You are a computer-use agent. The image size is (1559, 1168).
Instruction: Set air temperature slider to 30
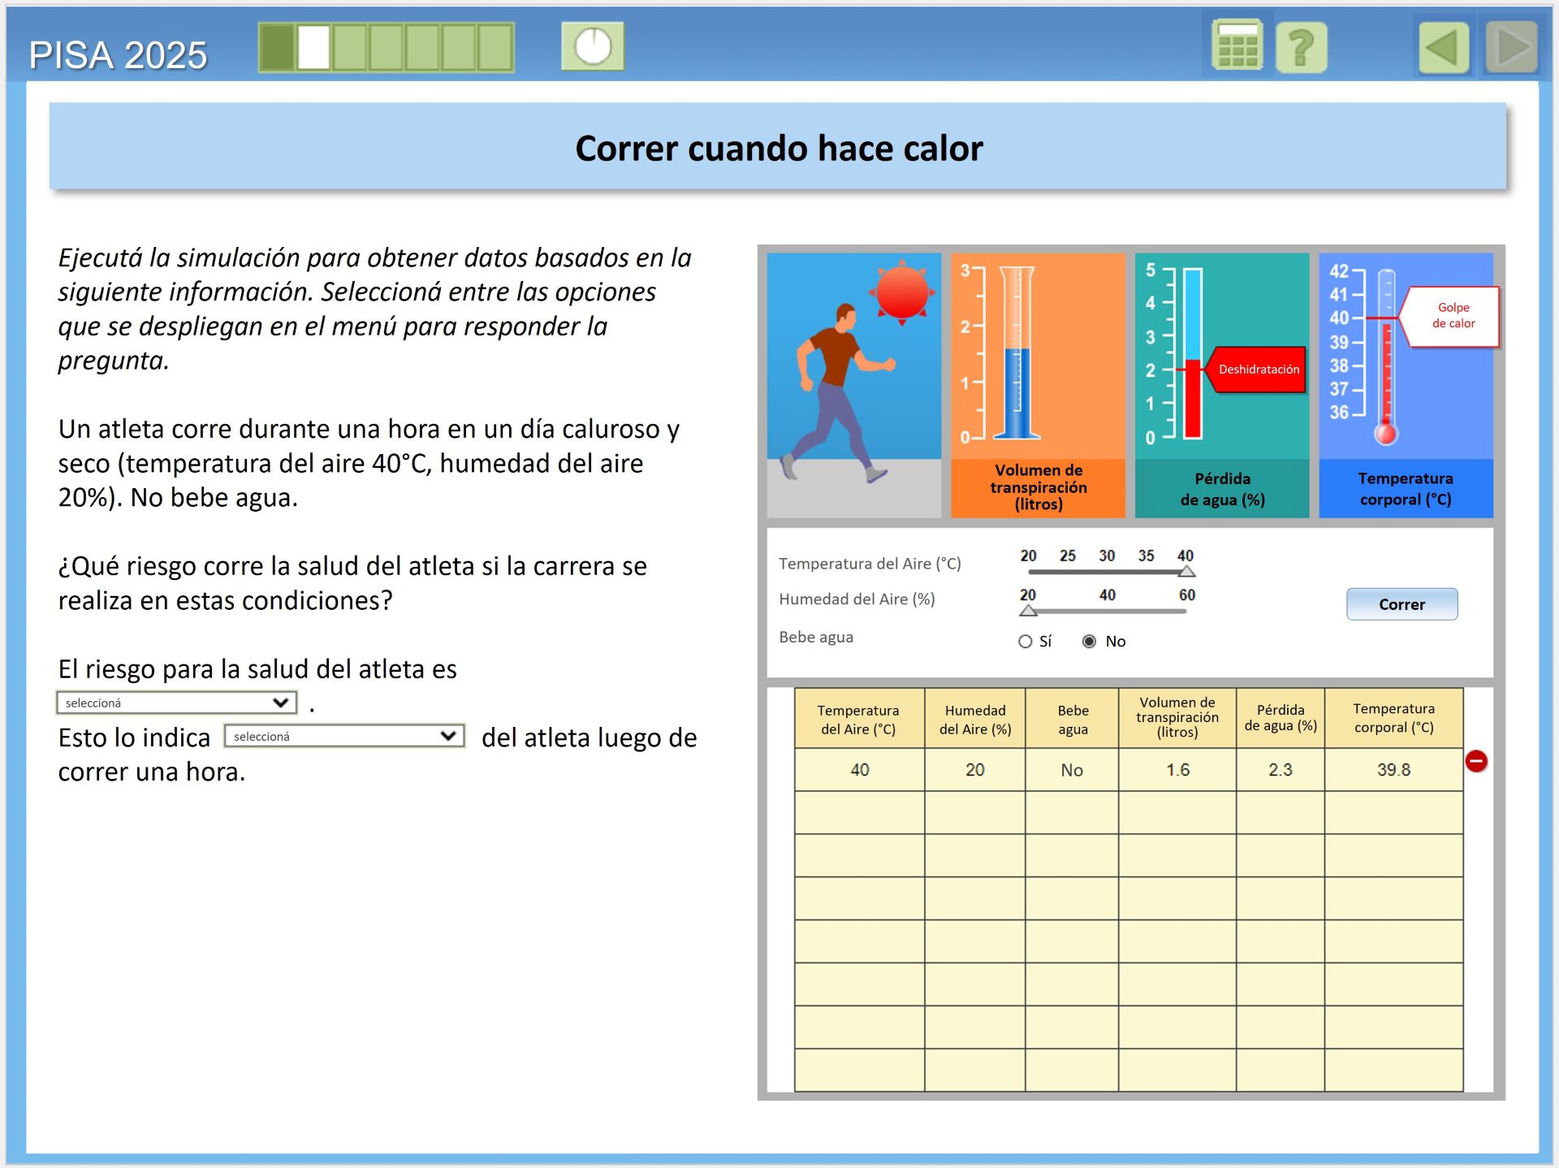tap(1107, 572)
